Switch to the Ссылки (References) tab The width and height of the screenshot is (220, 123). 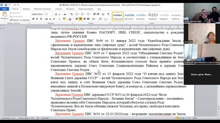pos(58,9)
